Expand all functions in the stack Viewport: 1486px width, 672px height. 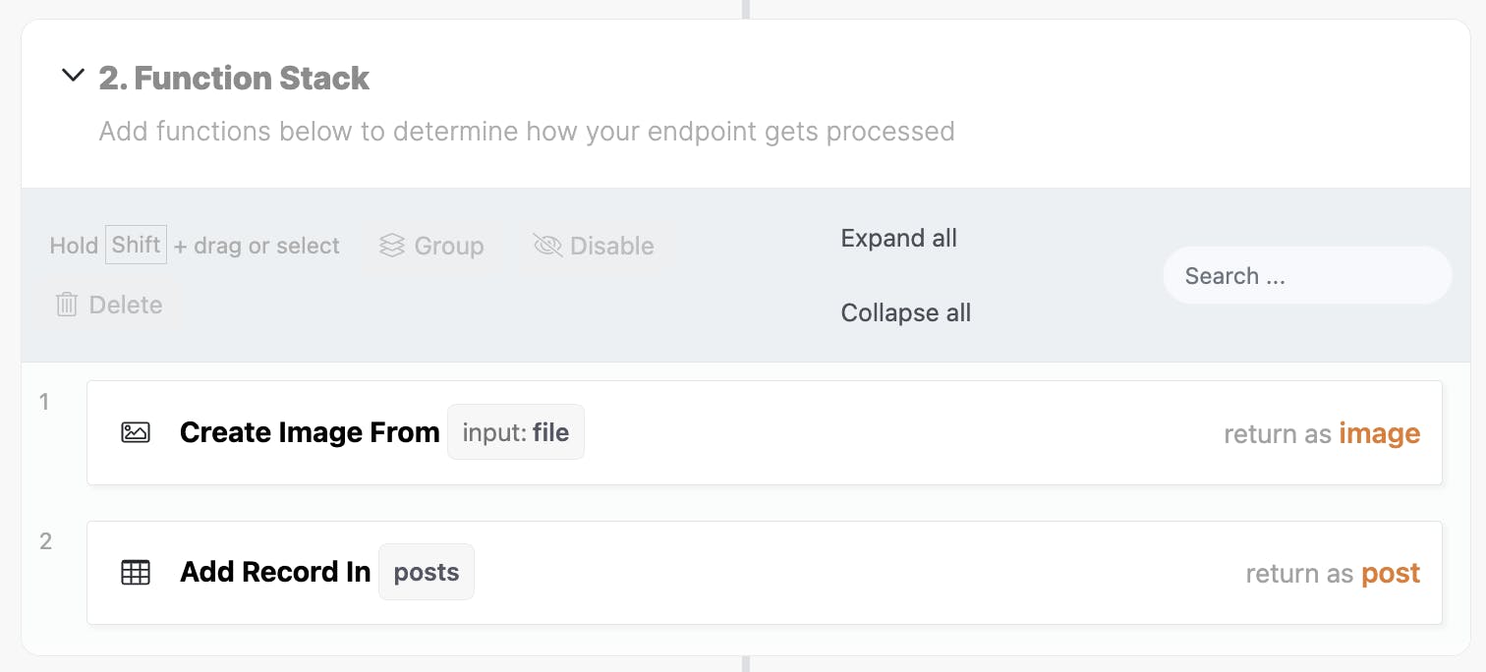(x=899, y=238)
